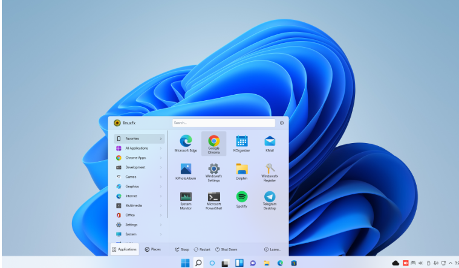The height and width of the screenshot is (268, 459).
Task: Switch to the Places tab
Action: pos(152,249)
